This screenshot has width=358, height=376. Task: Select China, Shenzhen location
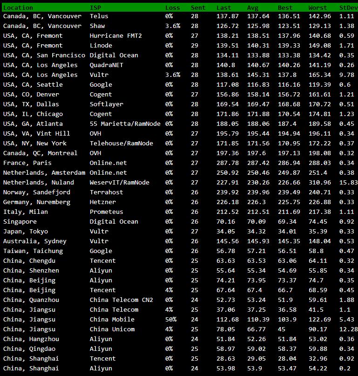[x=31, y=271]
